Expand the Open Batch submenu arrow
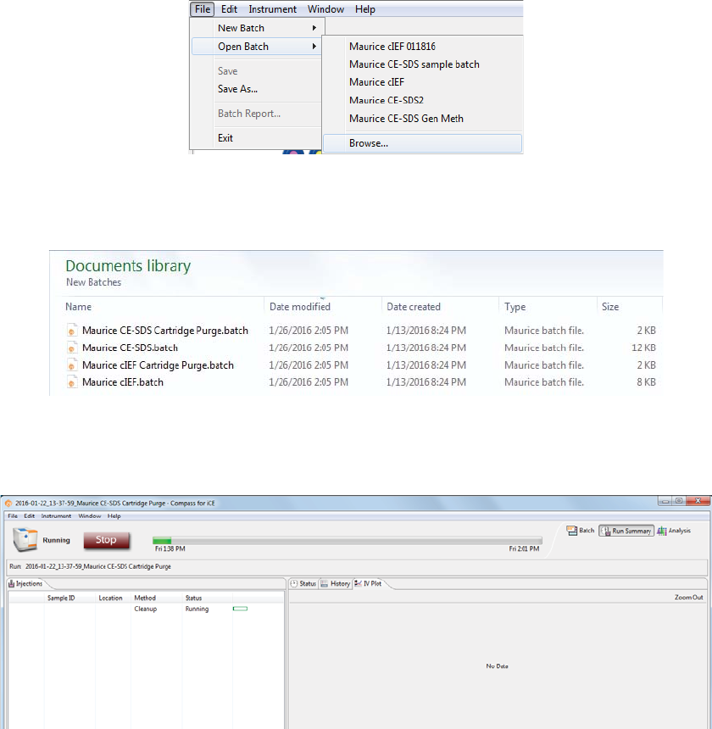The height and width of the screenshot is (729, 712). [314, 47]
